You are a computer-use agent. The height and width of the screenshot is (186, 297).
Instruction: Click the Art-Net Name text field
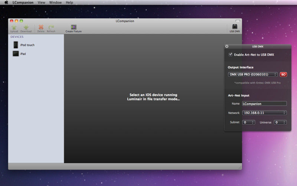(x=264, y=104)
